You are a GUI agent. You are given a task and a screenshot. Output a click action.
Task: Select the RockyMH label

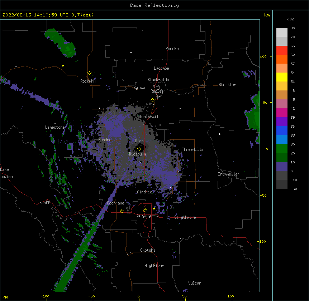88,81
